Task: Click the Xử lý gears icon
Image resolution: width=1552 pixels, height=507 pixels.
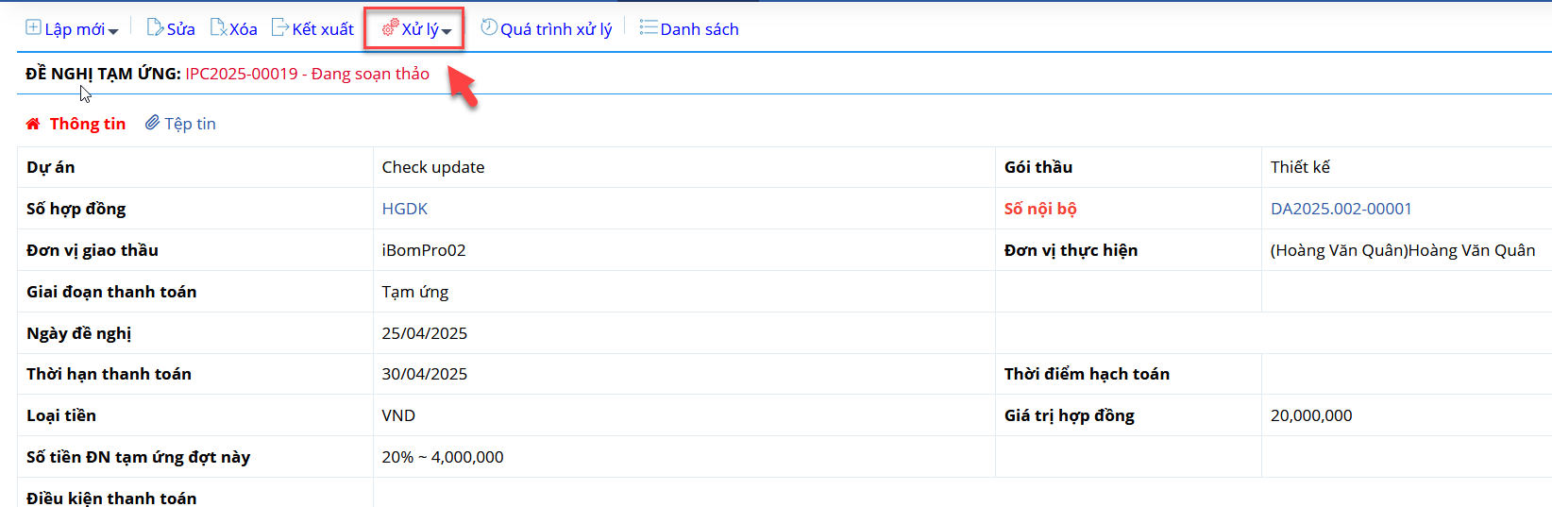Action: pyautogui.click(x=390, y=28)
